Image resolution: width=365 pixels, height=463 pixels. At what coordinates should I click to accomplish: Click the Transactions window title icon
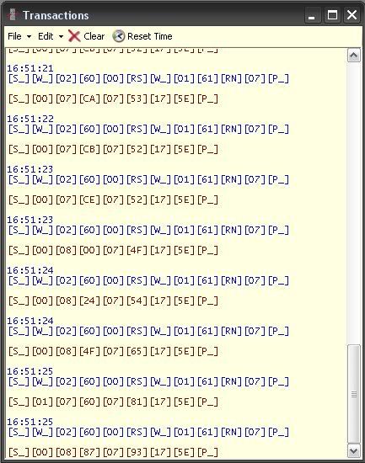13,15
